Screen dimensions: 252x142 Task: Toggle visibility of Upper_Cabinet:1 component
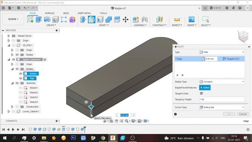click(13, 60)
